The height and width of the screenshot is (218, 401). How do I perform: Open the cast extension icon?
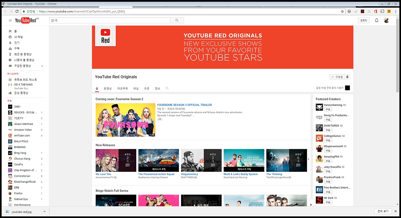click(382, 11)
